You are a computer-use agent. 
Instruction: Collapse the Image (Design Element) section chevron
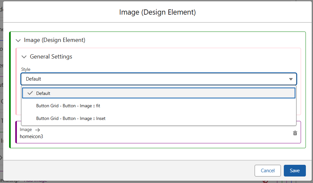click(x=18, y=40)
